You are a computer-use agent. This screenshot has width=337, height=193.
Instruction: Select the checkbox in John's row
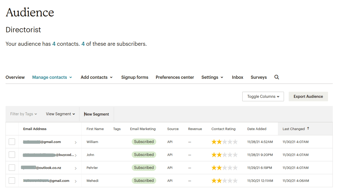point(12,155)
